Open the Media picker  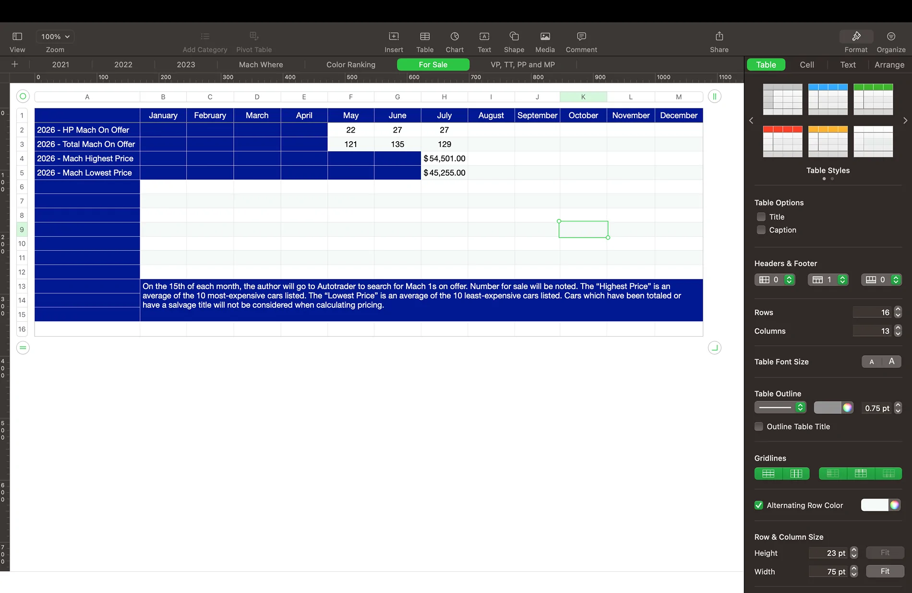(x=545, y=36)
